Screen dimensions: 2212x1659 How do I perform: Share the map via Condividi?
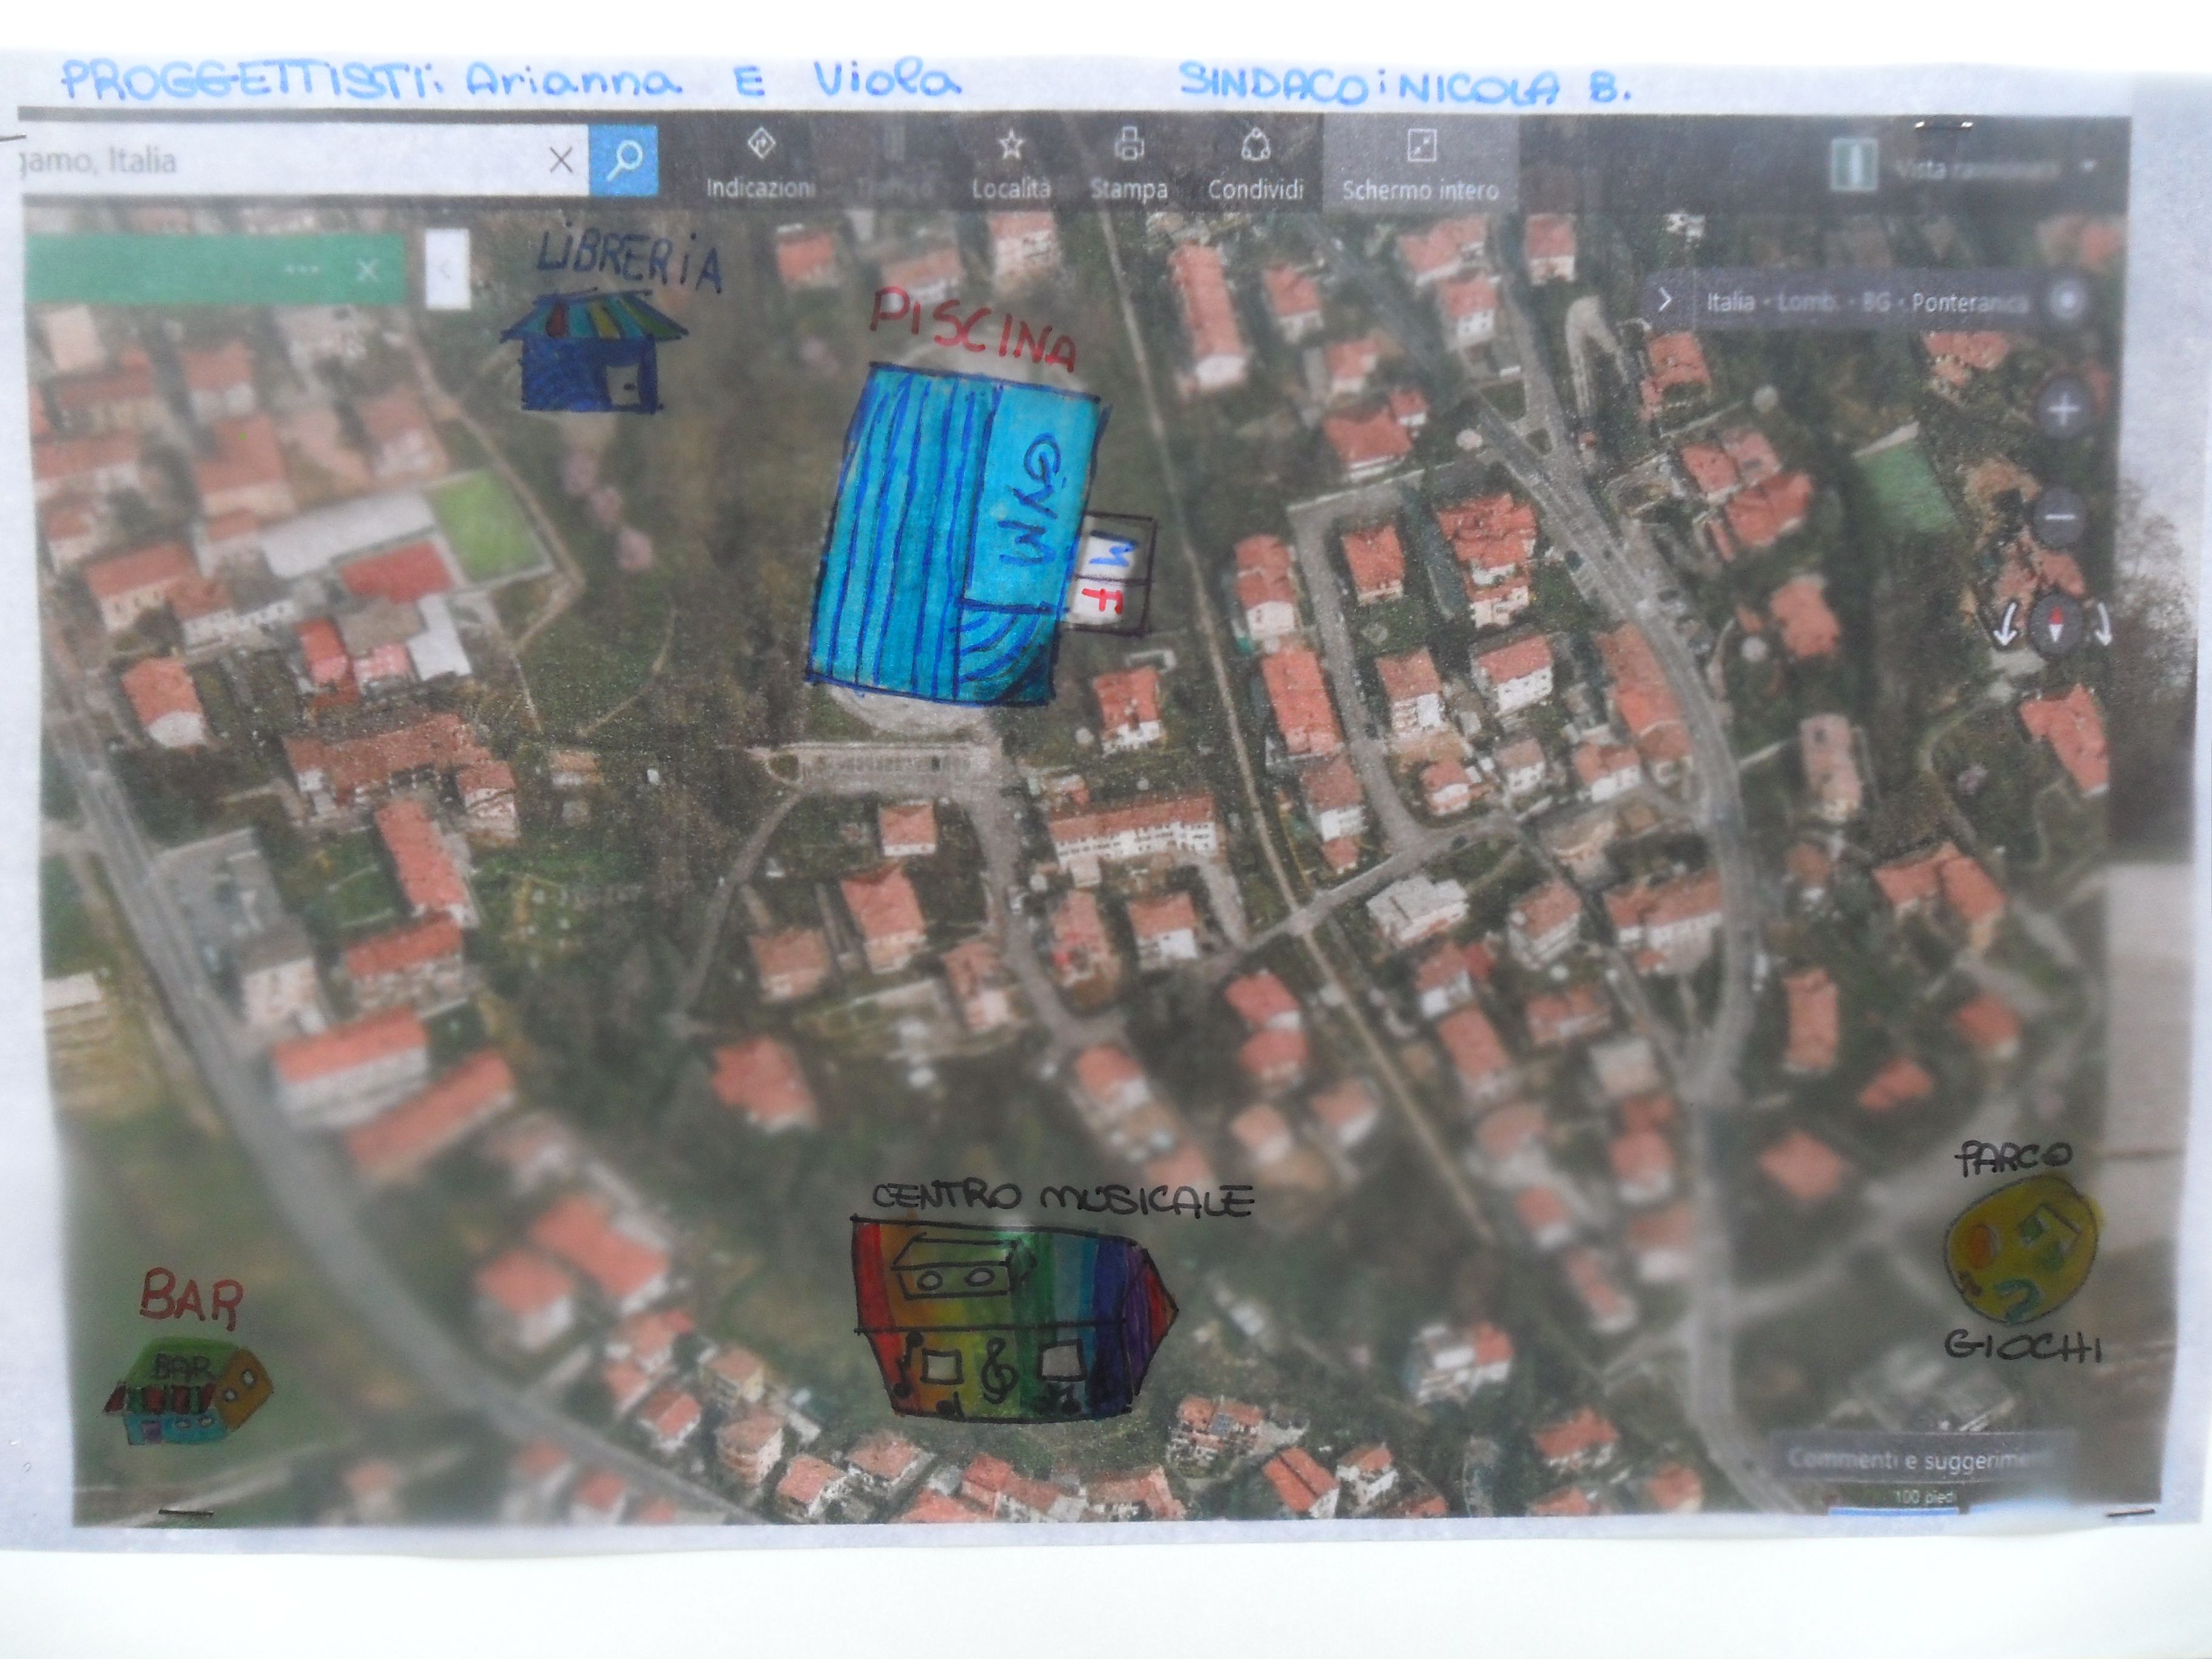click(1255, 165)
